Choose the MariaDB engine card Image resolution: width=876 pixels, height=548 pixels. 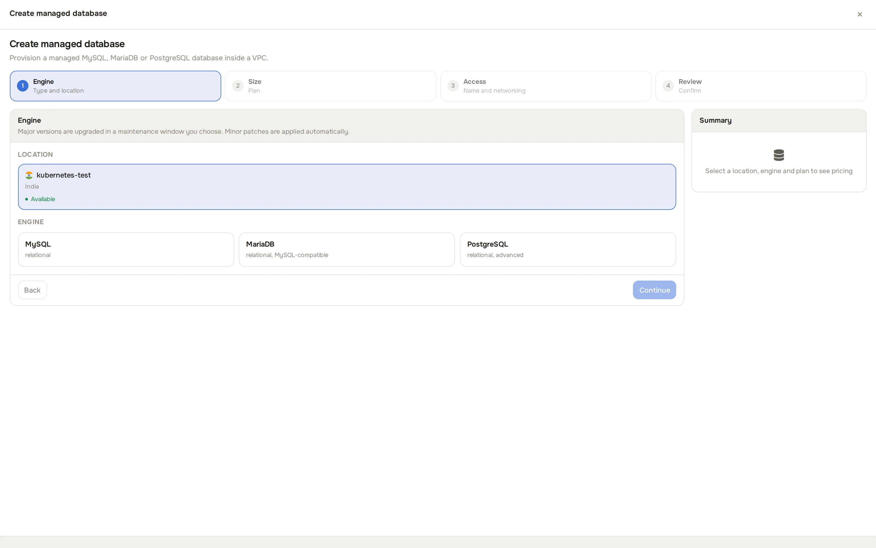(x=346, y=249)
